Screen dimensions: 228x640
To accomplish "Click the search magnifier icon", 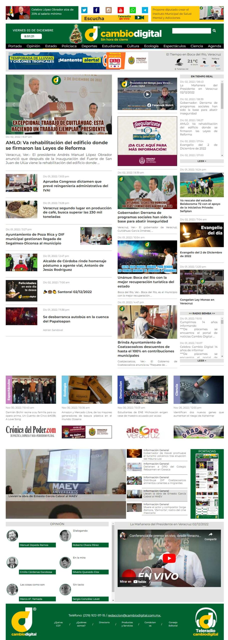I will click(214, 30).
